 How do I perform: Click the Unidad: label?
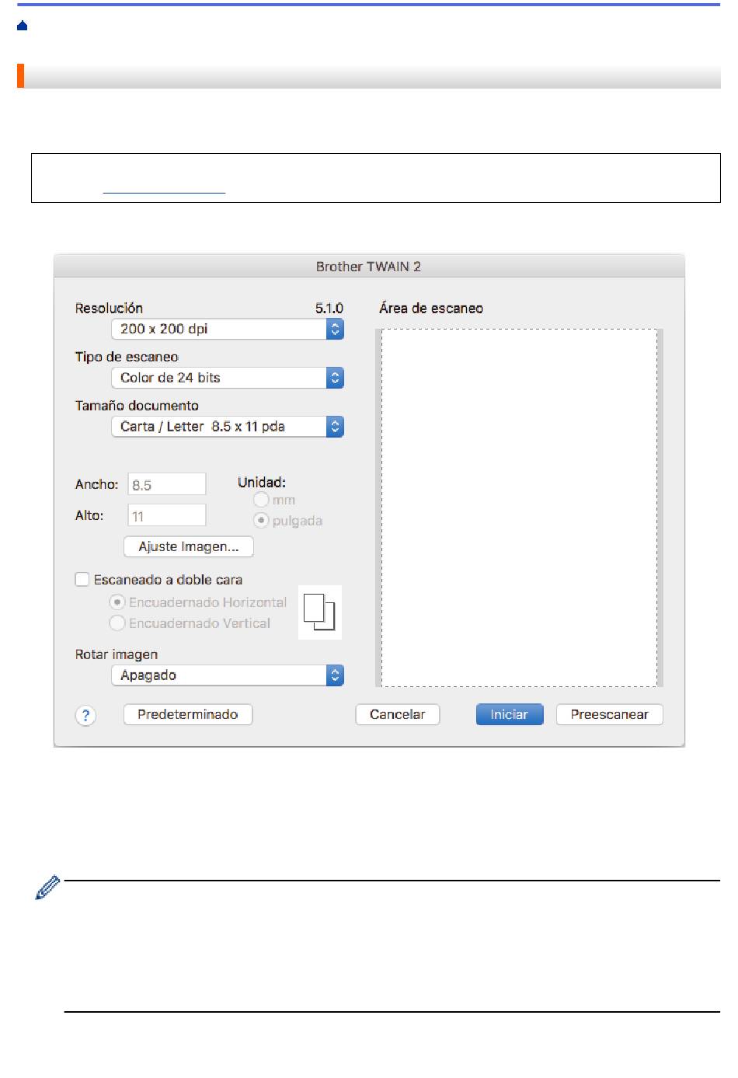tap(262, 483)
